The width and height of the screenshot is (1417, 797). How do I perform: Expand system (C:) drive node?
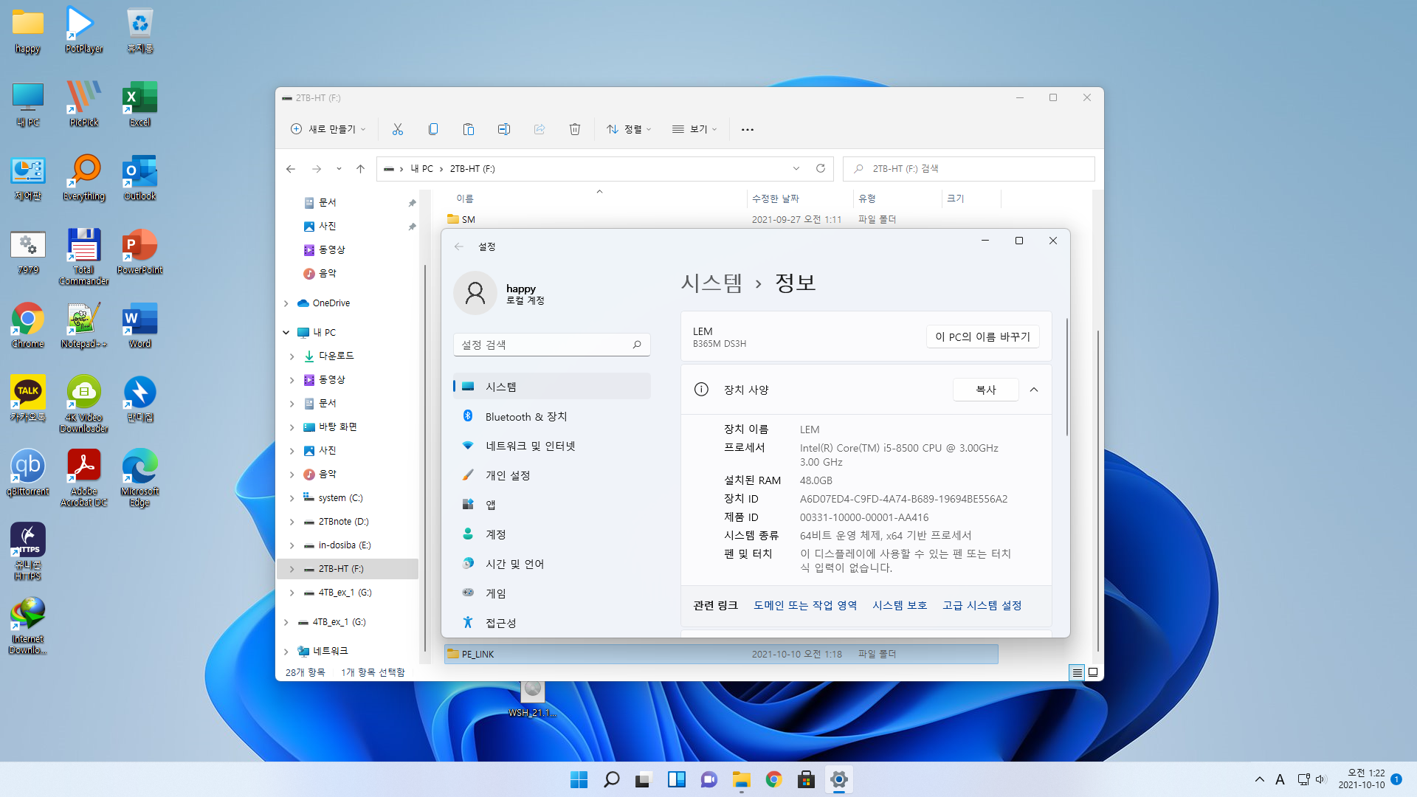(292, 498)
